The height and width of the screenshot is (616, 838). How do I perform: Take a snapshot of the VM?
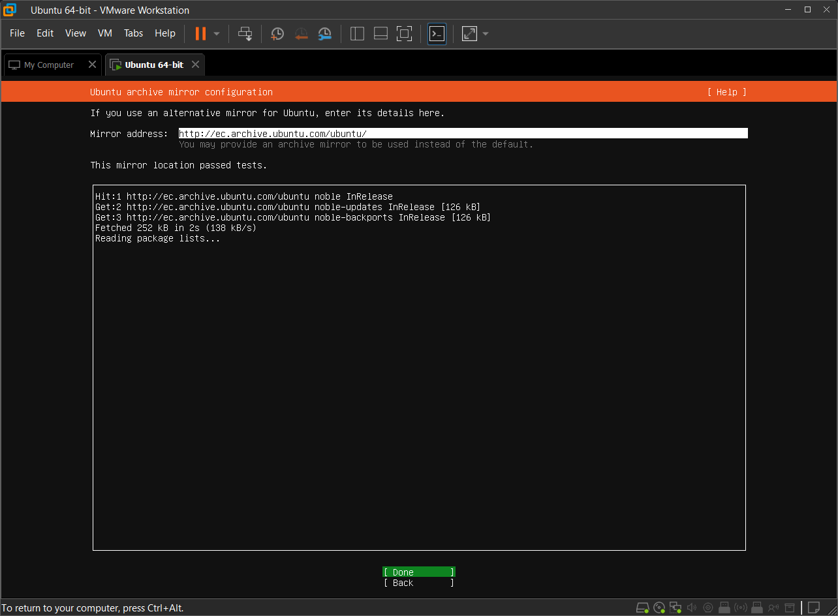pyautogui.click(x=277, y=33)
